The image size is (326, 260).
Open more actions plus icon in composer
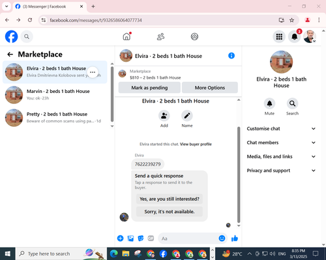pyautogui.click(x=120, y=239)
